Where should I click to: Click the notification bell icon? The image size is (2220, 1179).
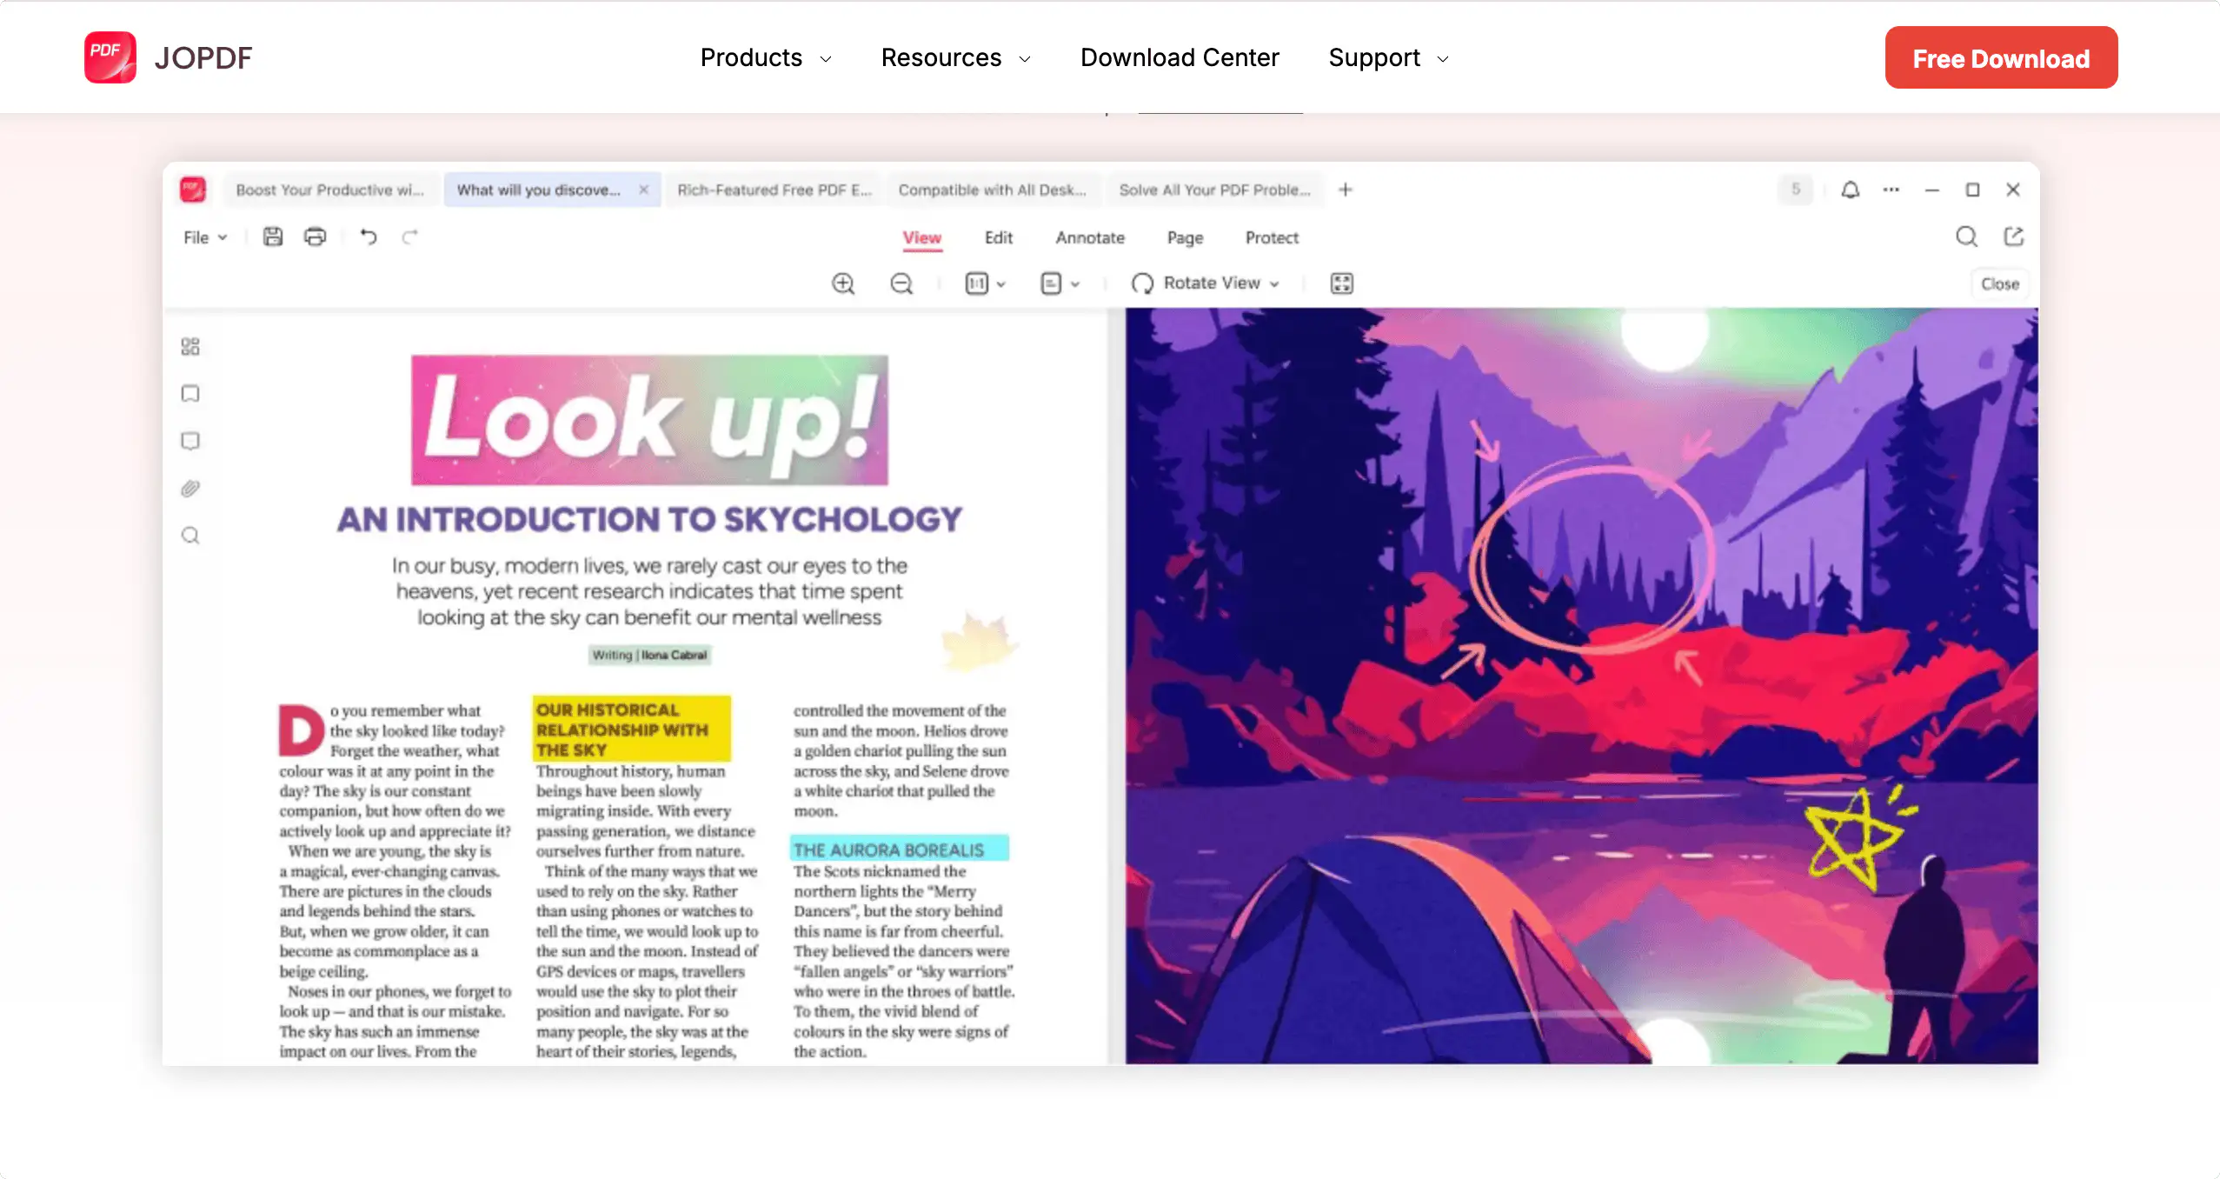click(x=1850, y=190)
